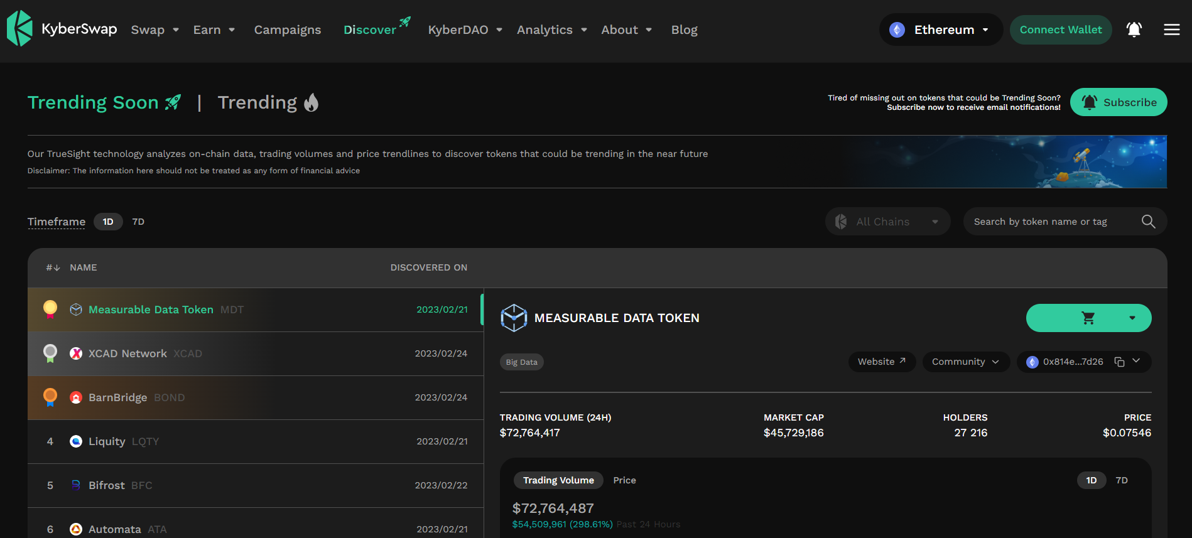1192x538 pixels.
Task: Click the Timeframe label
Action: tap(57, 222)
